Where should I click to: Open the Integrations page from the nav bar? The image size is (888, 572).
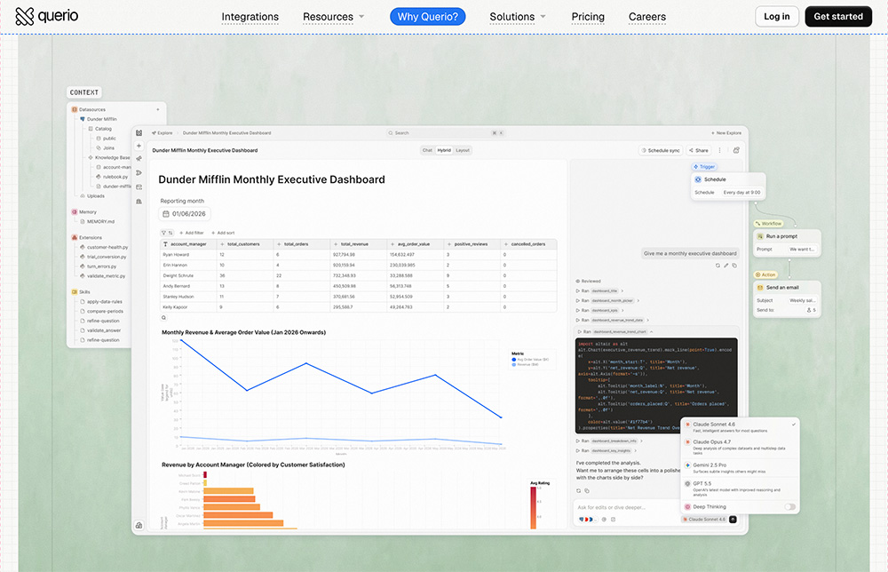pyautogui.click(x=250, y=17)
